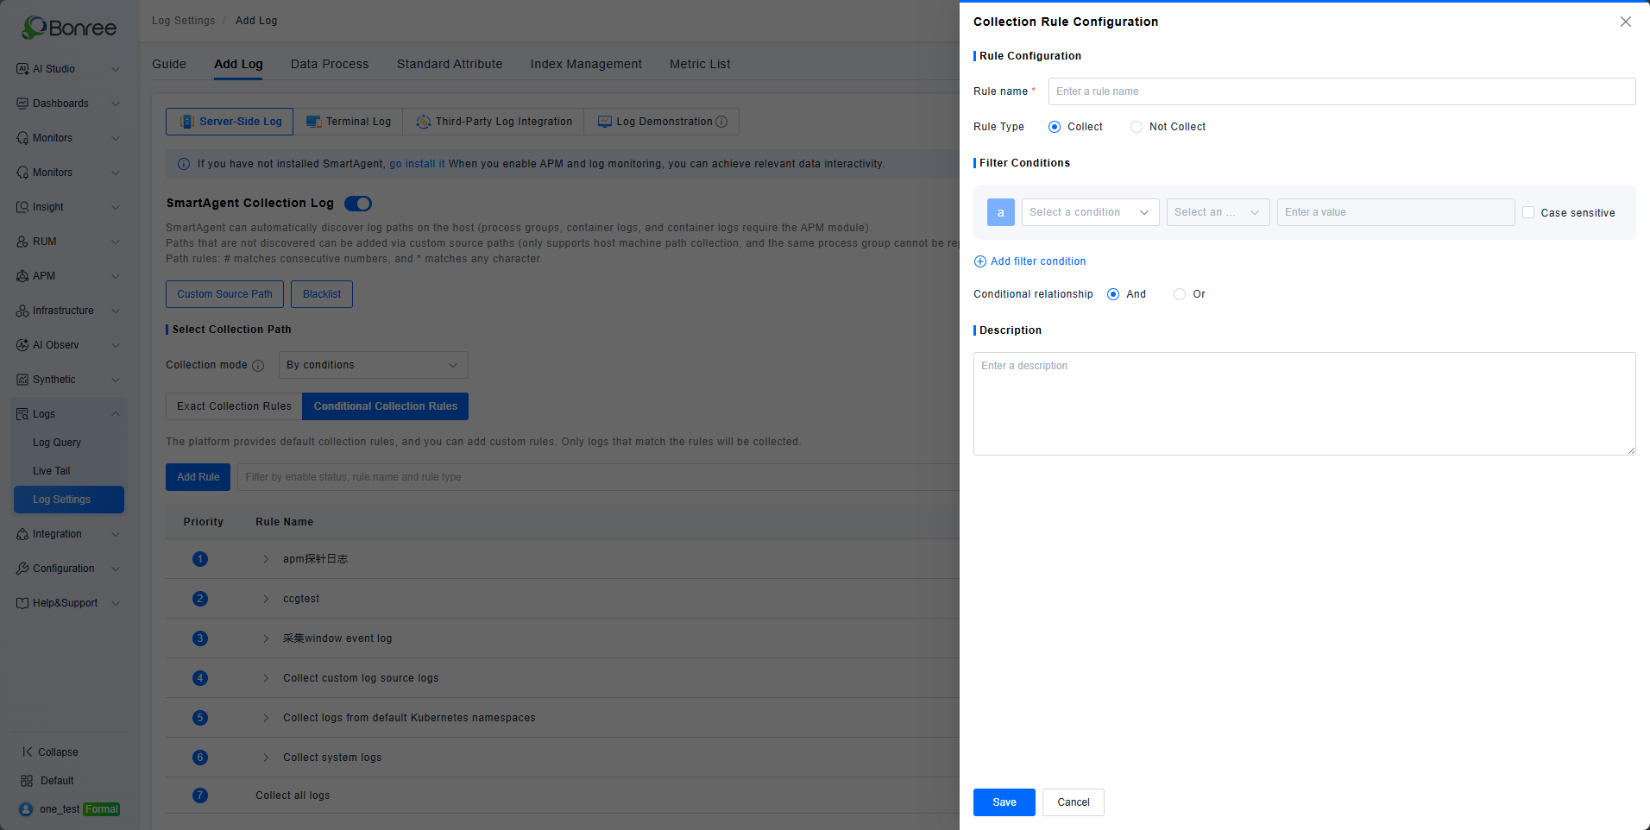
Task: Open the Metric List tab
Action: (700, 64)
